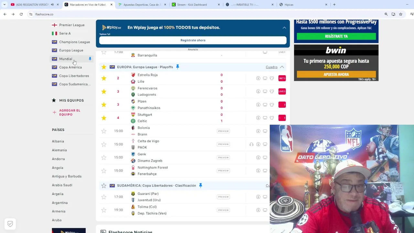Favorite Copa Libertadores Clasificación star
This screenshot has width=414, height=233.
point(104,186)
